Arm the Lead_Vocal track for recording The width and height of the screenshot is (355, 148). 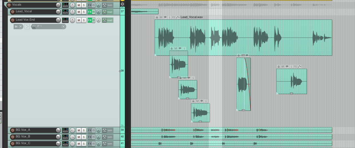coord(13,12)
